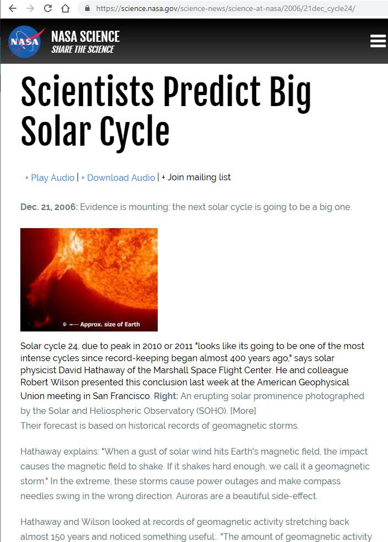
Task: Click the browser back arrow
Action: pyautogui.click(x=13, y=8)
